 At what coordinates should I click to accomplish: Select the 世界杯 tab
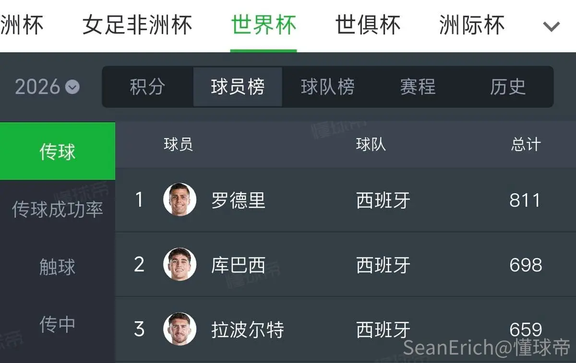click(x=264, y=25)
